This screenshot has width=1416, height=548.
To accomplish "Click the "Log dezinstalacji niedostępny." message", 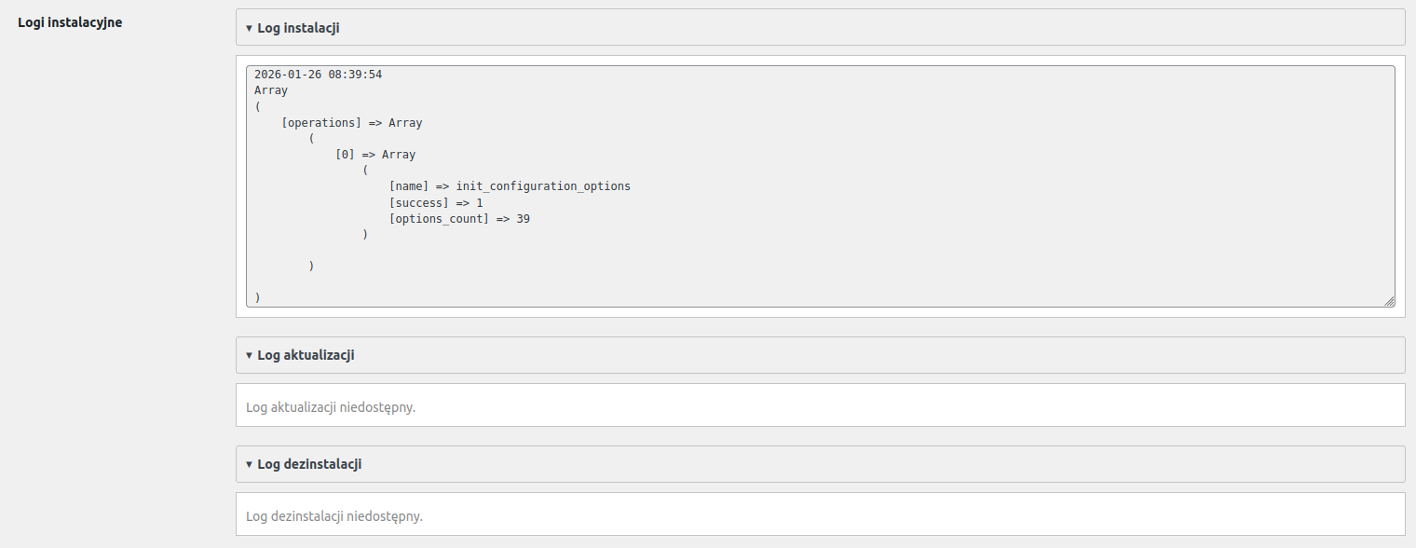I will pyautogui.click(x=334, y=515).
